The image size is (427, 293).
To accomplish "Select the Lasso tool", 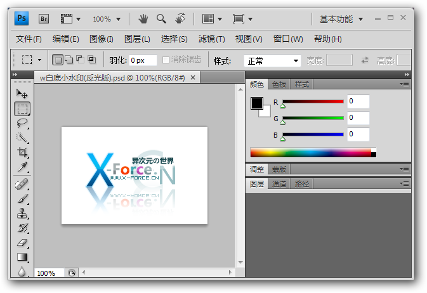I will [22, 124].
